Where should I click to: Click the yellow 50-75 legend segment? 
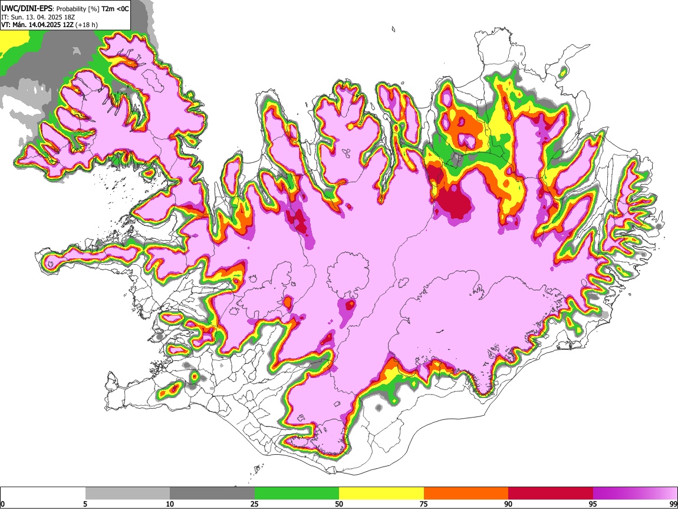click(x=381, y=494)
